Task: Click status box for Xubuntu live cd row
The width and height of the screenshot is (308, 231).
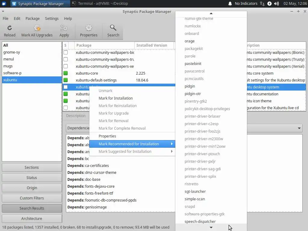Action: coord(66,108)
